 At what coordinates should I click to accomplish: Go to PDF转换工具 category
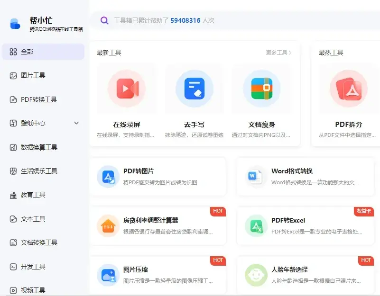39,99
